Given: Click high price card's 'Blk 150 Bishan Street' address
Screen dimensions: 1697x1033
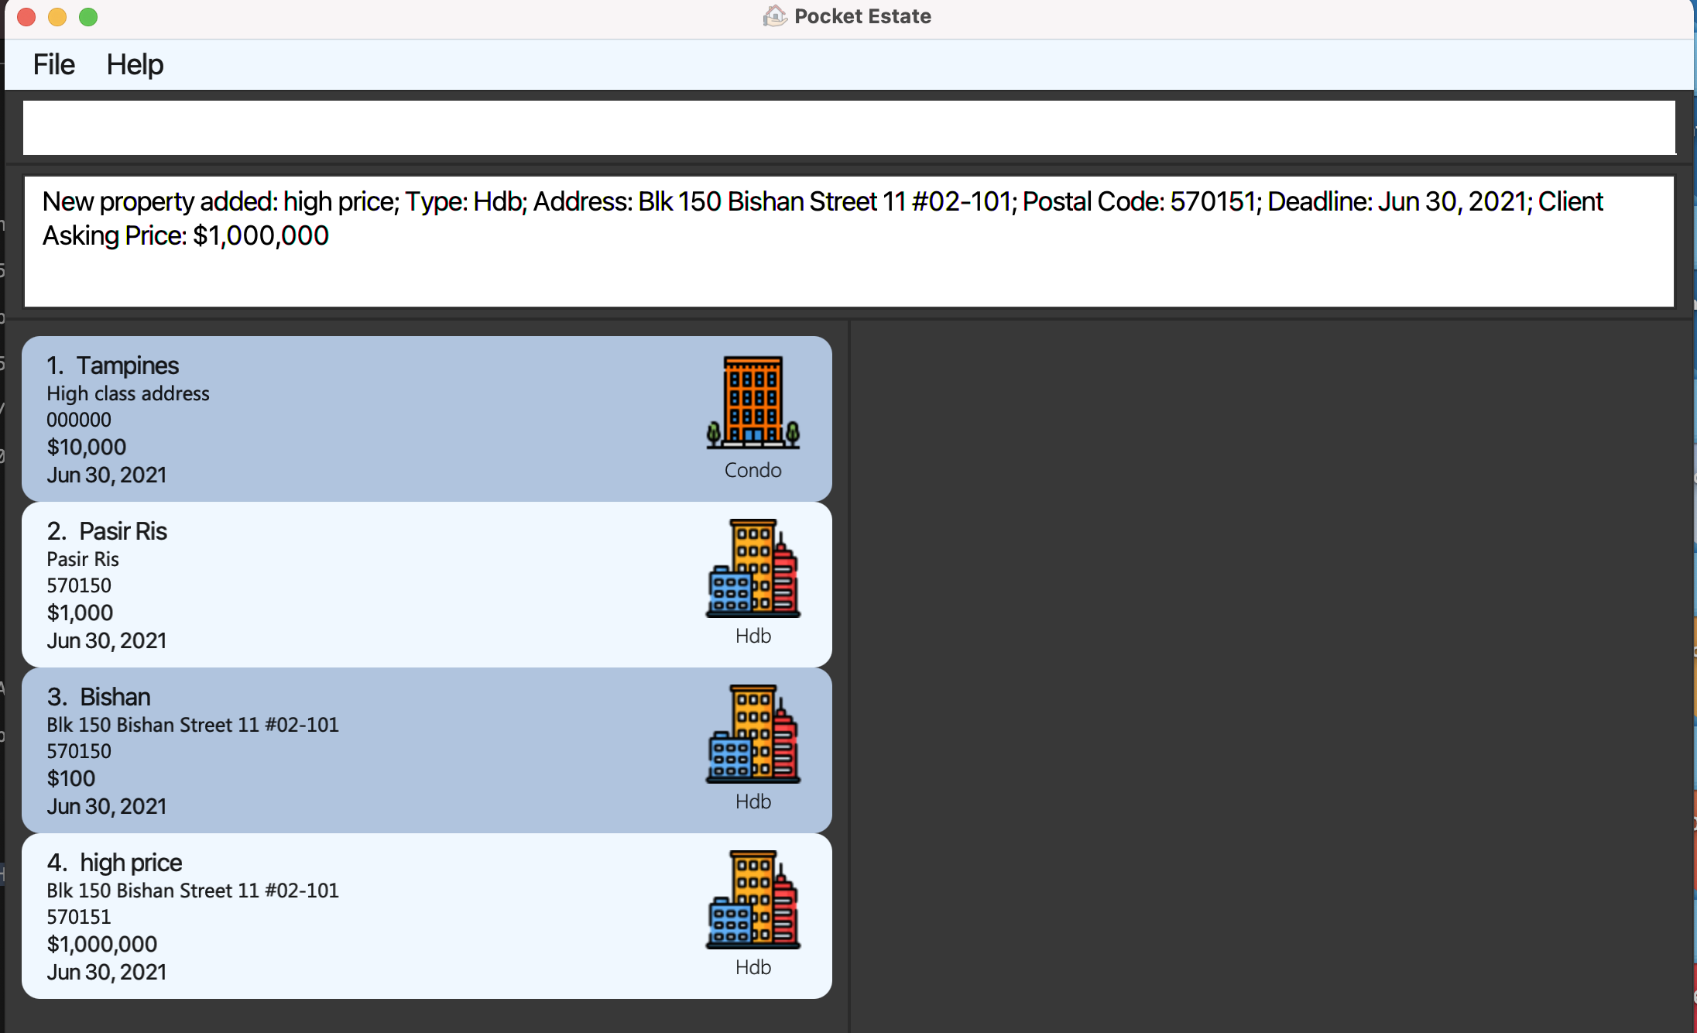Looking at the screenshot, I should coord(193,891).
